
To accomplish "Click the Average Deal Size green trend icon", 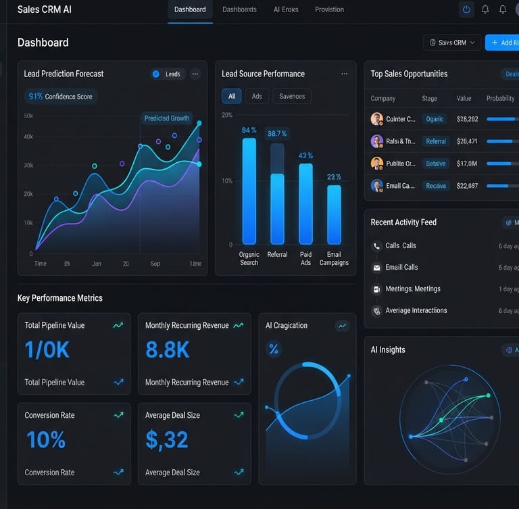I will 239,415.
